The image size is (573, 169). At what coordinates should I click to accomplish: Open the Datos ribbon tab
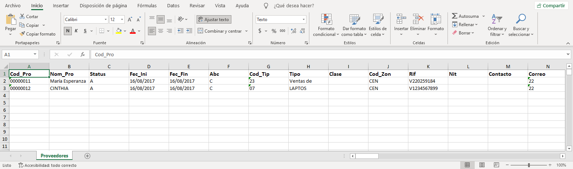pyautogui.click(x=173, y=5)
